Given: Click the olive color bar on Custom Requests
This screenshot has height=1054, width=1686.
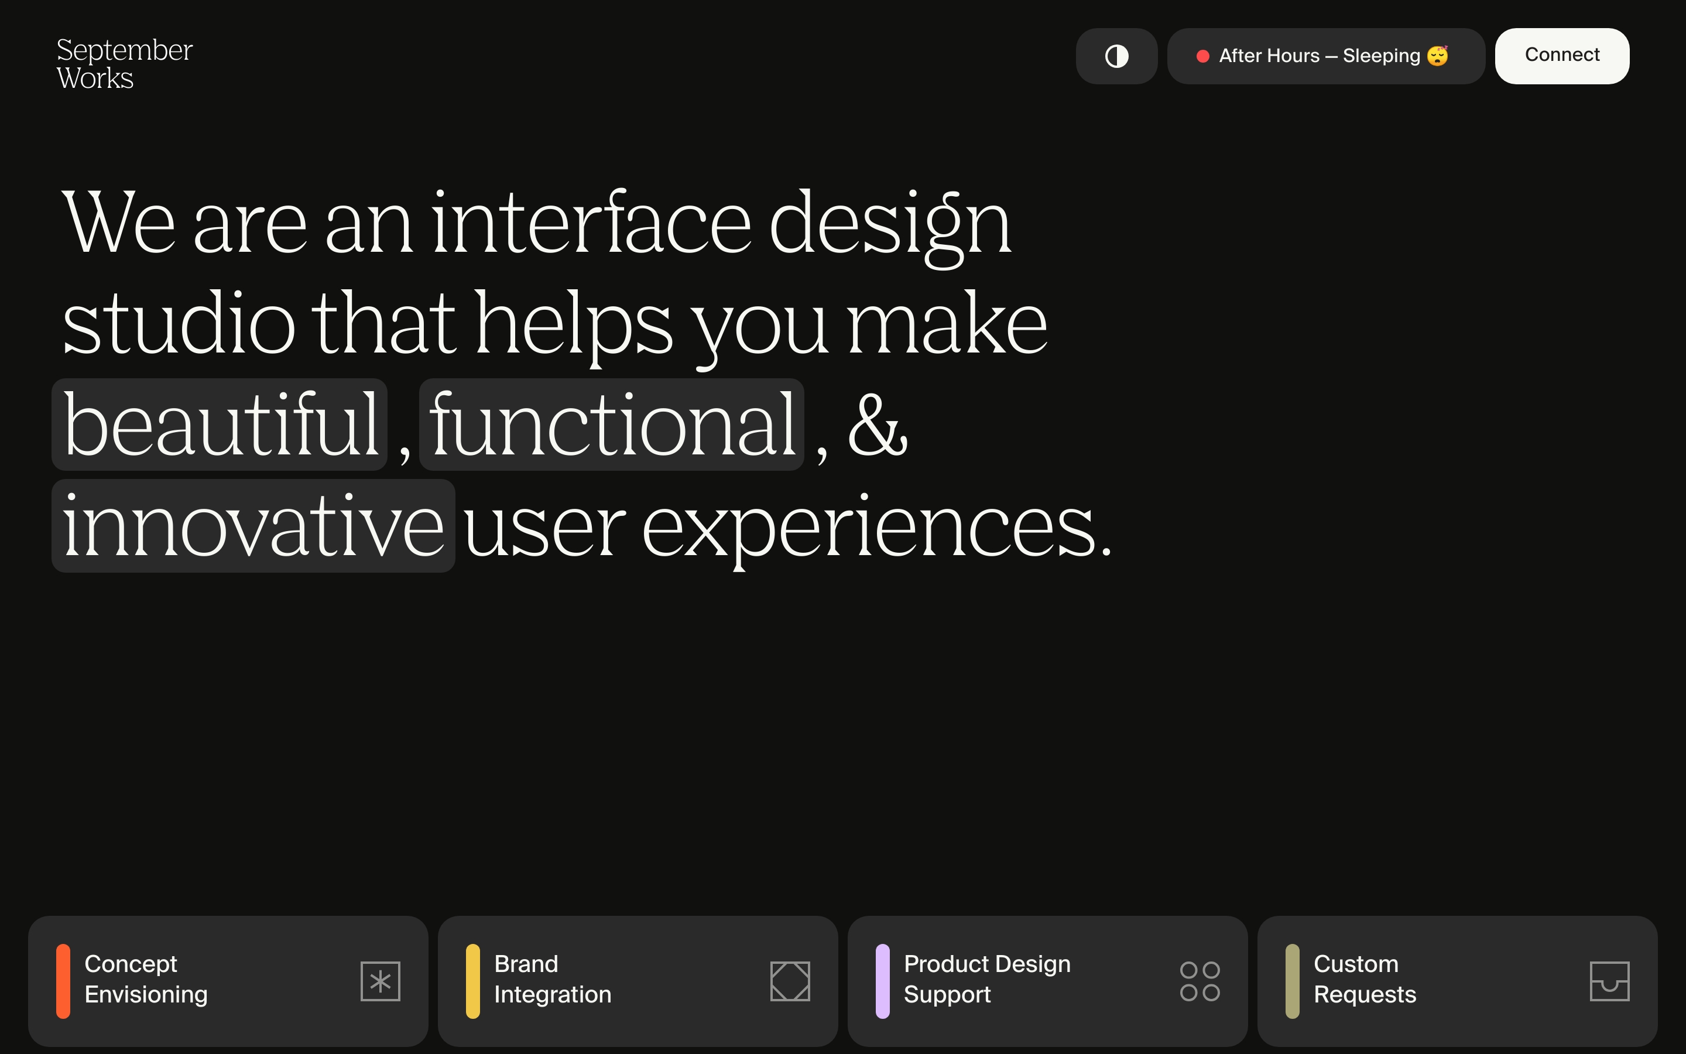Looking at the screenshot, I should coord(1293,981).
